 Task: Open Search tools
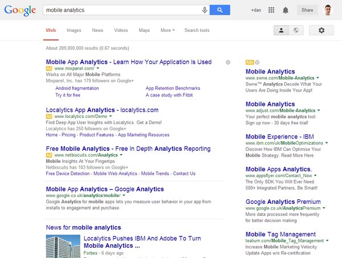pos(197,30)
